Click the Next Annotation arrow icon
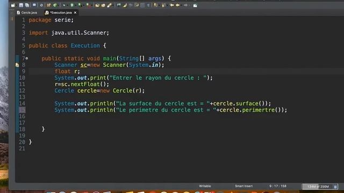This screenshot has width=344, height=193. 155,5
